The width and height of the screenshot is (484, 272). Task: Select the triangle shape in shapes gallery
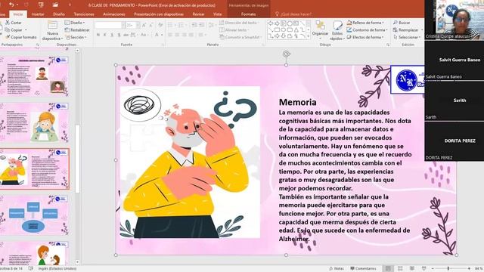[296, 30]
